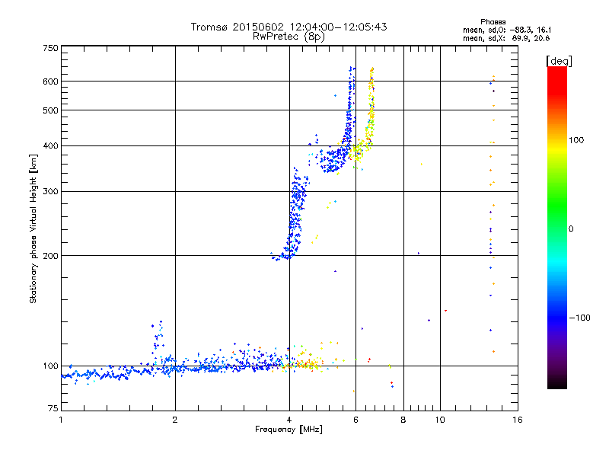Click the 'mean, sd,O: -88.3, 16.1' statistic
609x457 pixels.
(507, 30)
